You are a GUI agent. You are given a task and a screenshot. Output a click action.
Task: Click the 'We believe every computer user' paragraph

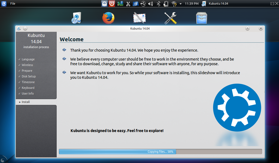tap(152, 62)
